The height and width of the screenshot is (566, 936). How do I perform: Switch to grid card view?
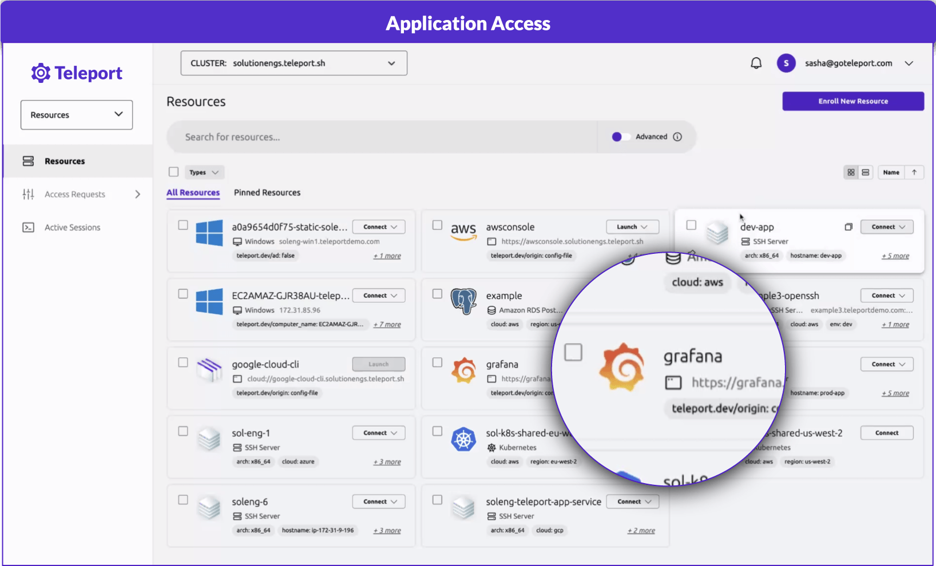(851, 172)
